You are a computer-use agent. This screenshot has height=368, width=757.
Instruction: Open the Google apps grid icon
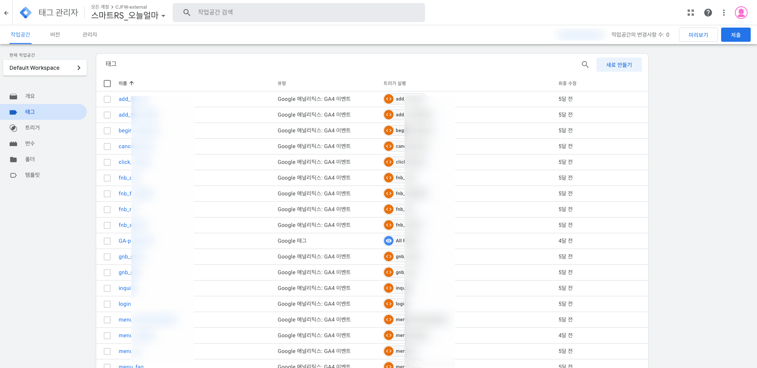[690, 13]
